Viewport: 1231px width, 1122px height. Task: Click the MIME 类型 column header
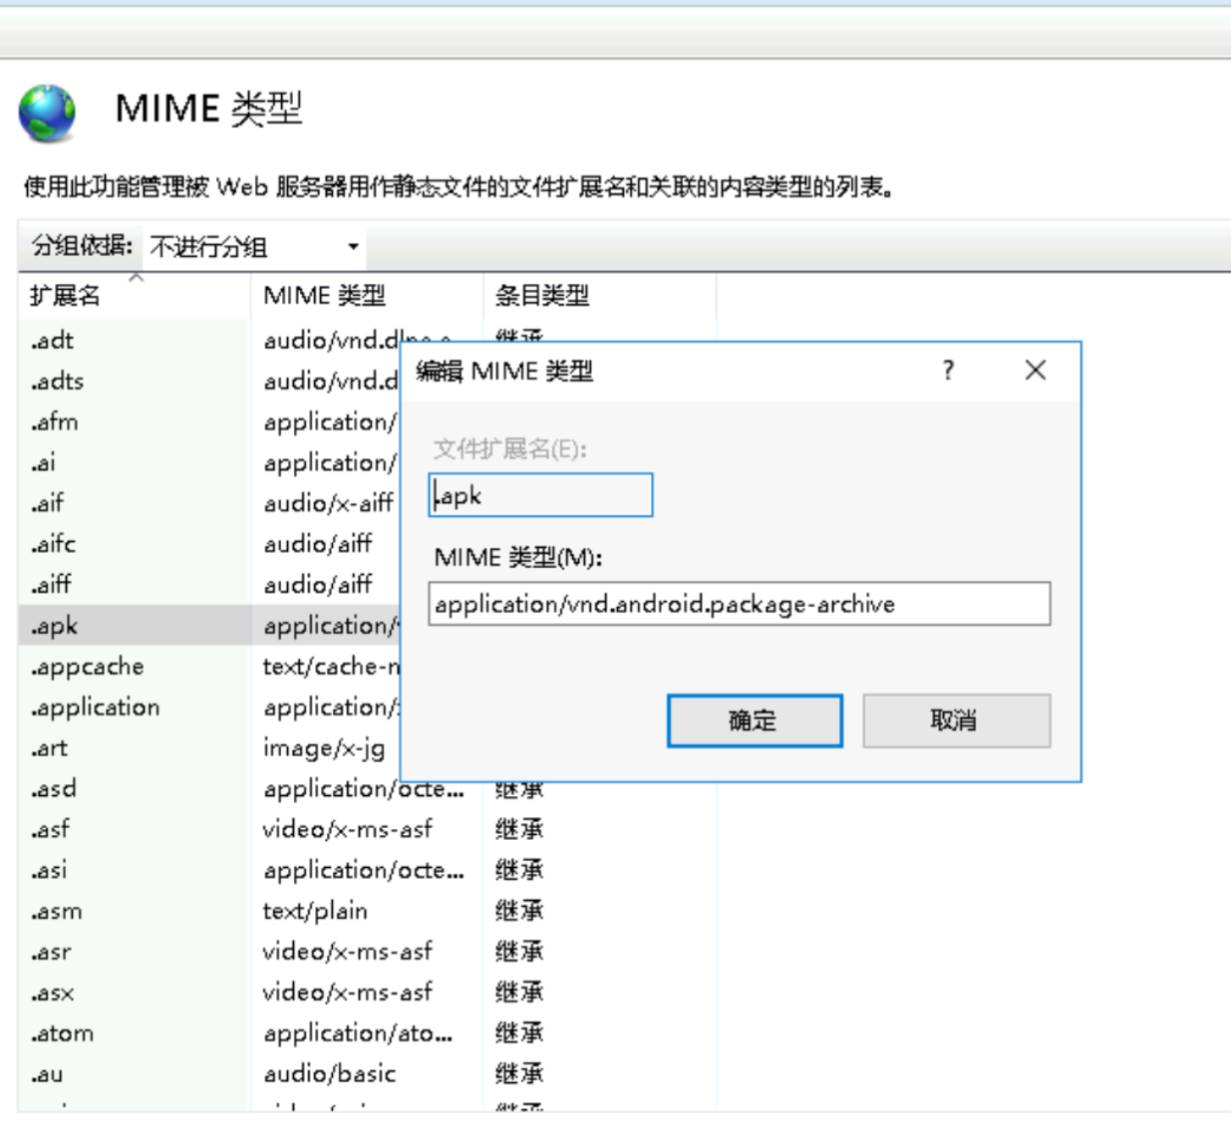click(324, 296)
